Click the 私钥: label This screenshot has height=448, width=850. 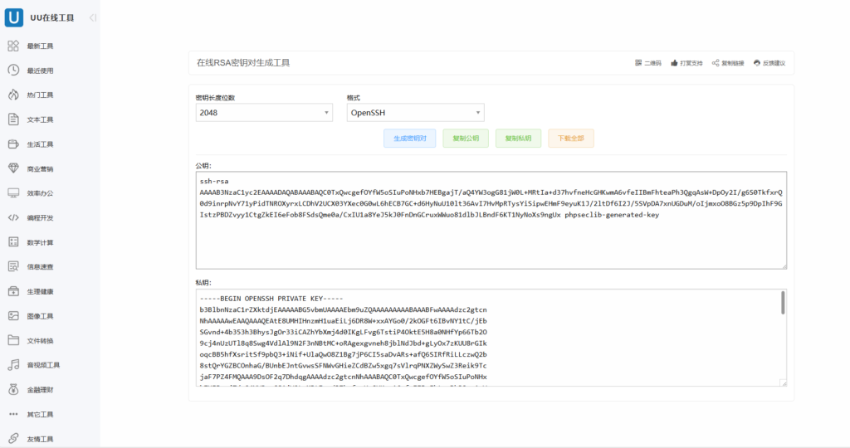pyautogui.click(x=203, y=283)
